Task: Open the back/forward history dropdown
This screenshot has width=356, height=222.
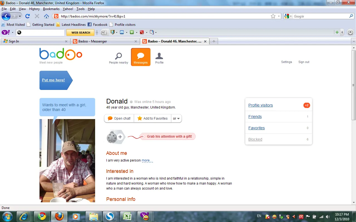Action: (x=20, y=16)
